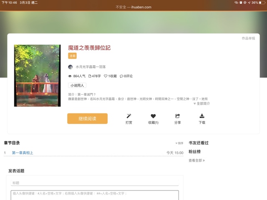The image size is (267, 200).
Task: Click the 打赏 magic wand icon
Action: pos(129,116)
